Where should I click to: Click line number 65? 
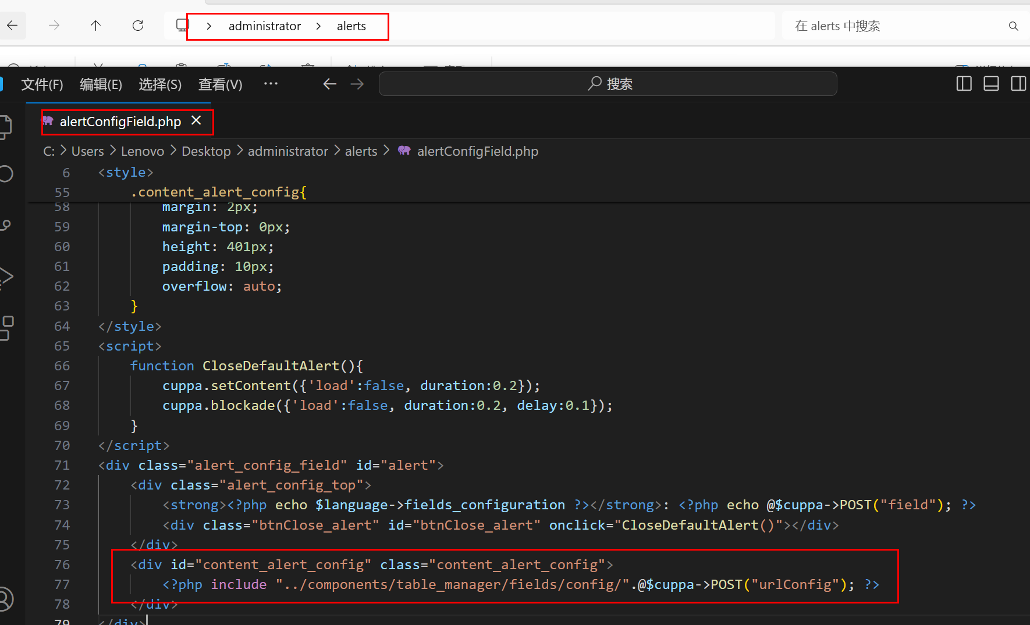click(62, 346)
